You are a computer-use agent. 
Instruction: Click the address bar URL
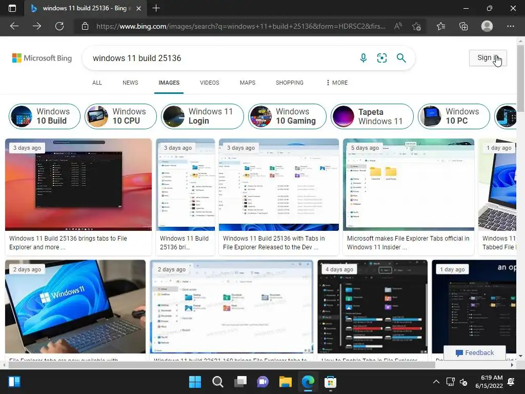point(240,26)
